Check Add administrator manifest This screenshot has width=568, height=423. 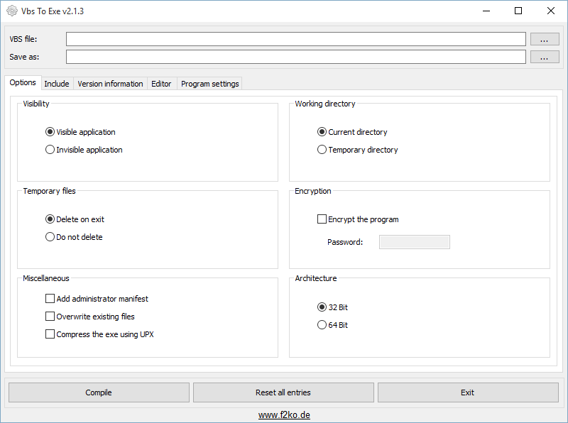pos(50,299)
